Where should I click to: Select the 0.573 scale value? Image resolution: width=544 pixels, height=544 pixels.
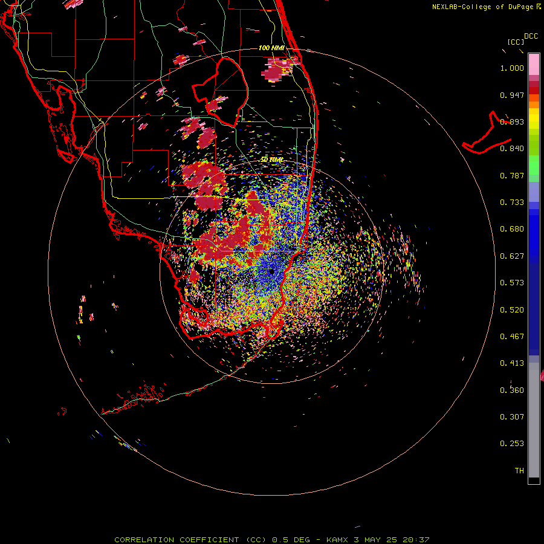(512, 283)
